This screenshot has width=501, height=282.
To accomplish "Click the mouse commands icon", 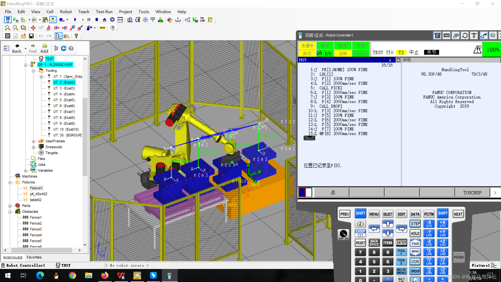I will click(x=112, y=28).
